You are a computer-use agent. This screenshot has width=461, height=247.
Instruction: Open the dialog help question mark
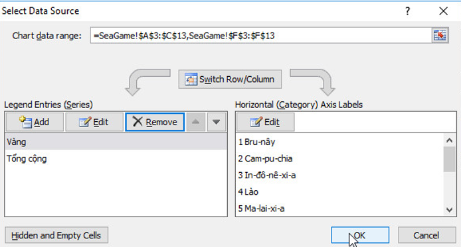[407, 11]
